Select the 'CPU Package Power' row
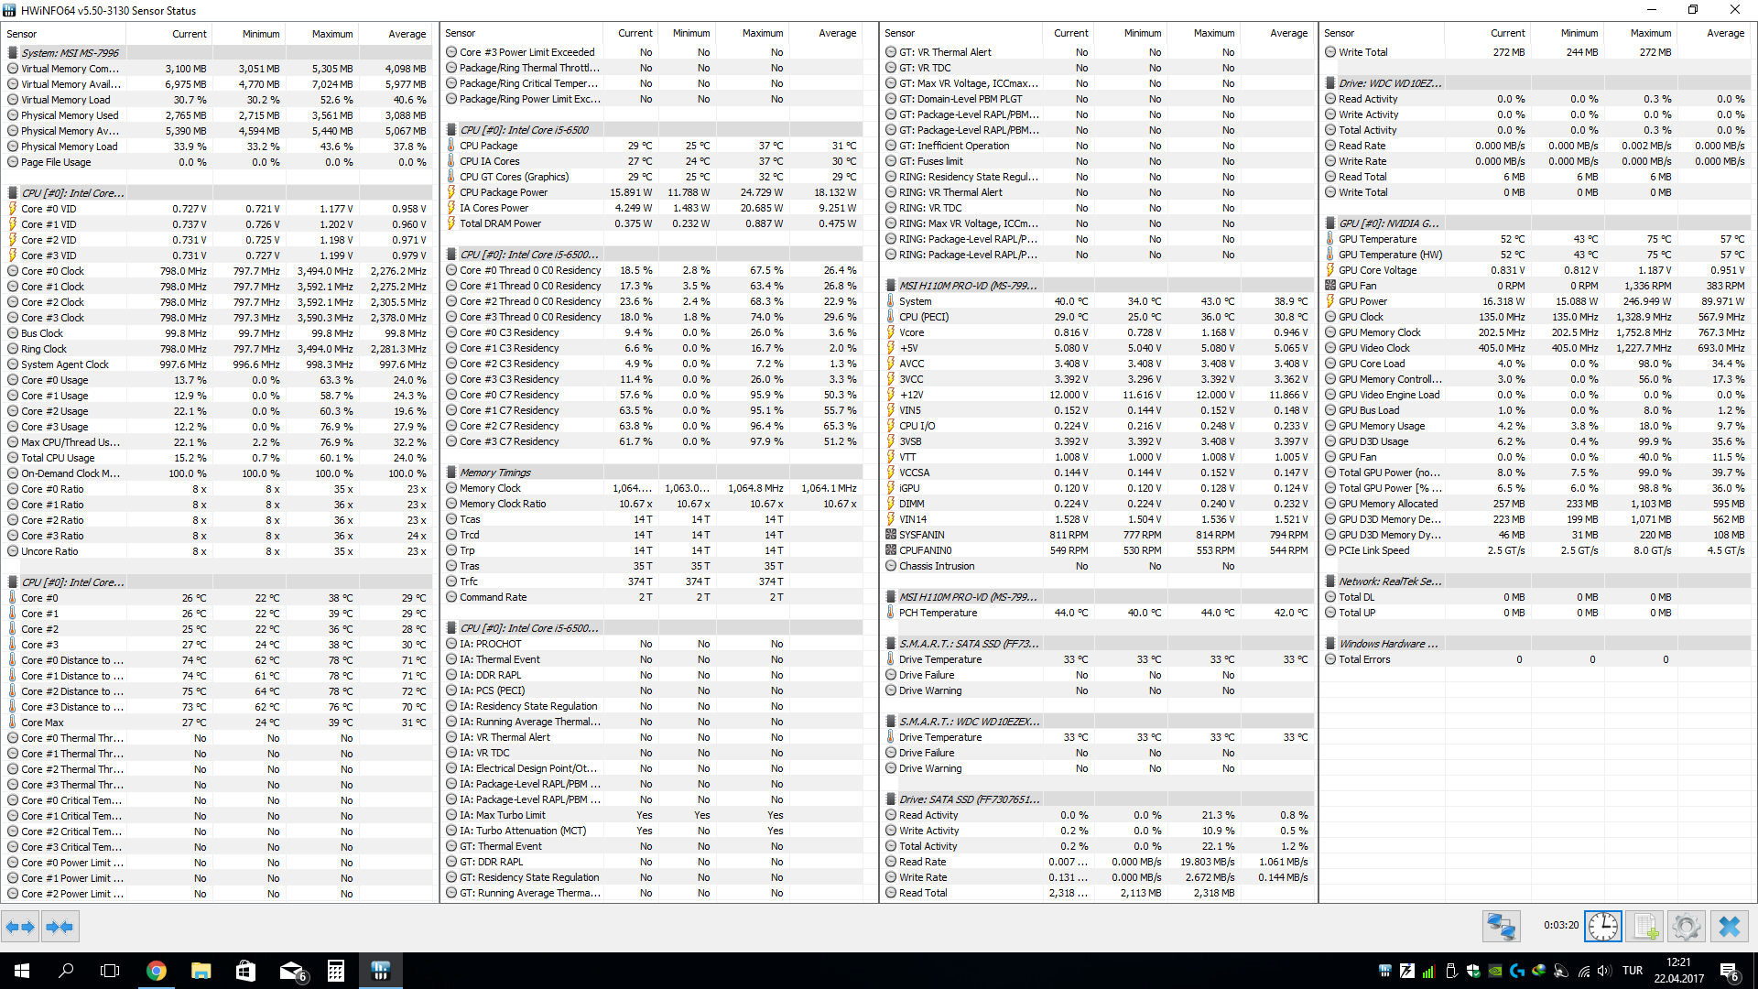 pyautogui.click(x=655, y=192)
